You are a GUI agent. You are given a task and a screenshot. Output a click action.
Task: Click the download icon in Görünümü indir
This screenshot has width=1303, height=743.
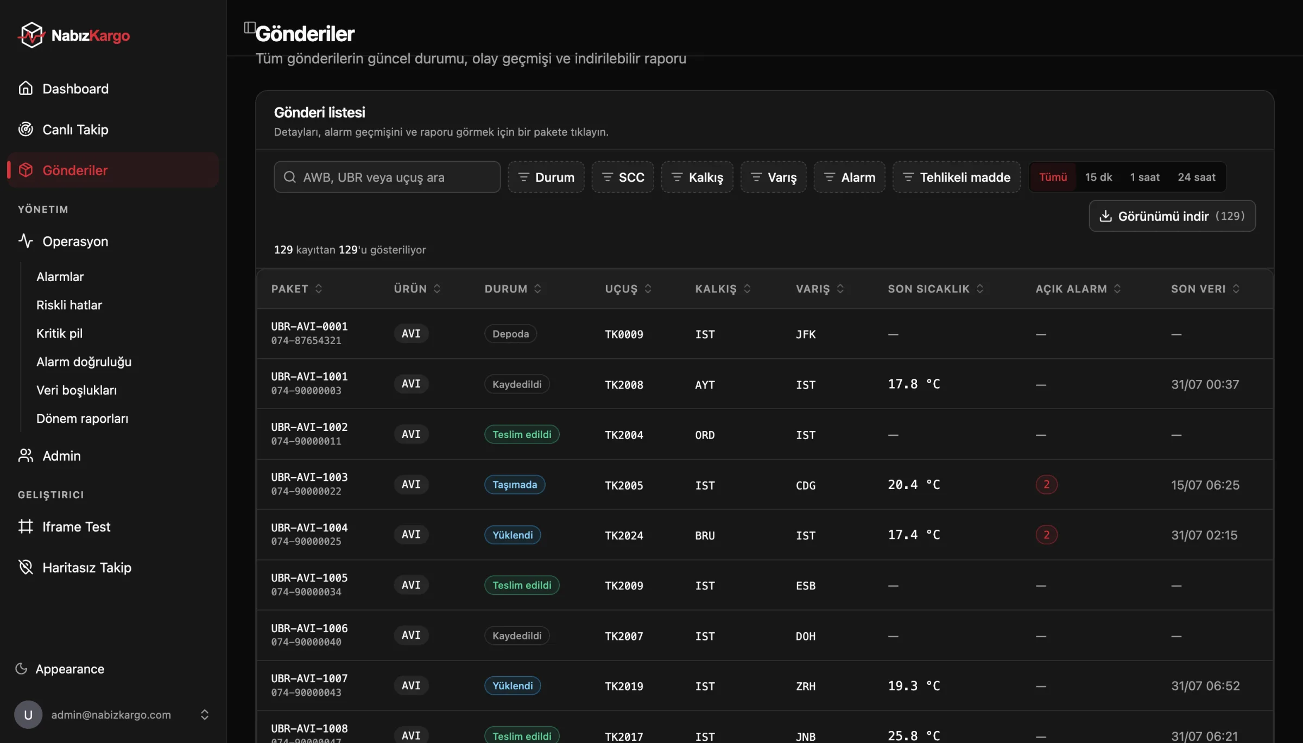tap(1105, 216)
